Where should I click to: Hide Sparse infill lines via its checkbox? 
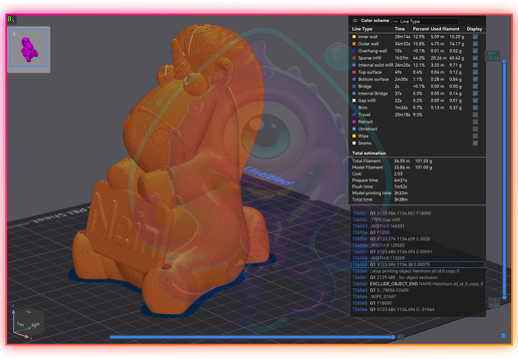[x=475, y=58]
